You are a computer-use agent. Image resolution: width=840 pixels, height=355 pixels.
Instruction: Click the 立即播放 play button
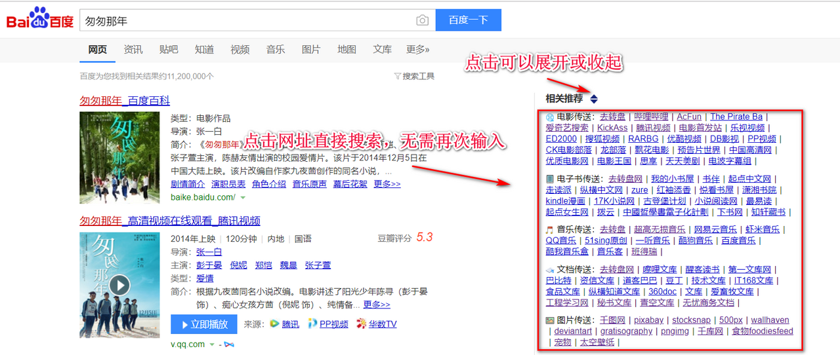point(204,324)
